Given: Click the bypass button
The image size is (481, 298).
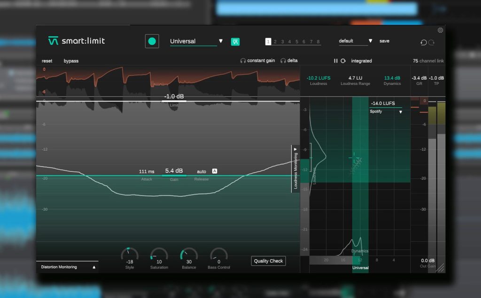Looking at the screenshot, I should pos(71,61).
